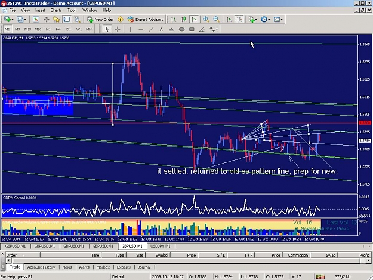373x280 pixels.
Task: Open the Charts menu
Action: click(x=56, y=10)
